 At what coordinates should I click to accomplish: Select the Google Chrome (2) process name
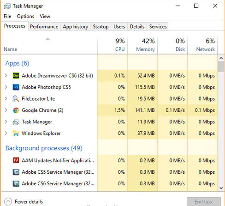42,110
